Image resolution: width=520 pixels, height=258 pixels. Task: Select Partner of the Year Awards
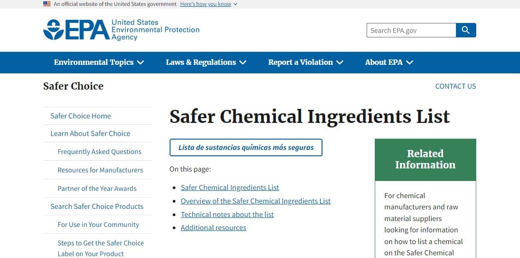(x=97, y=189)
